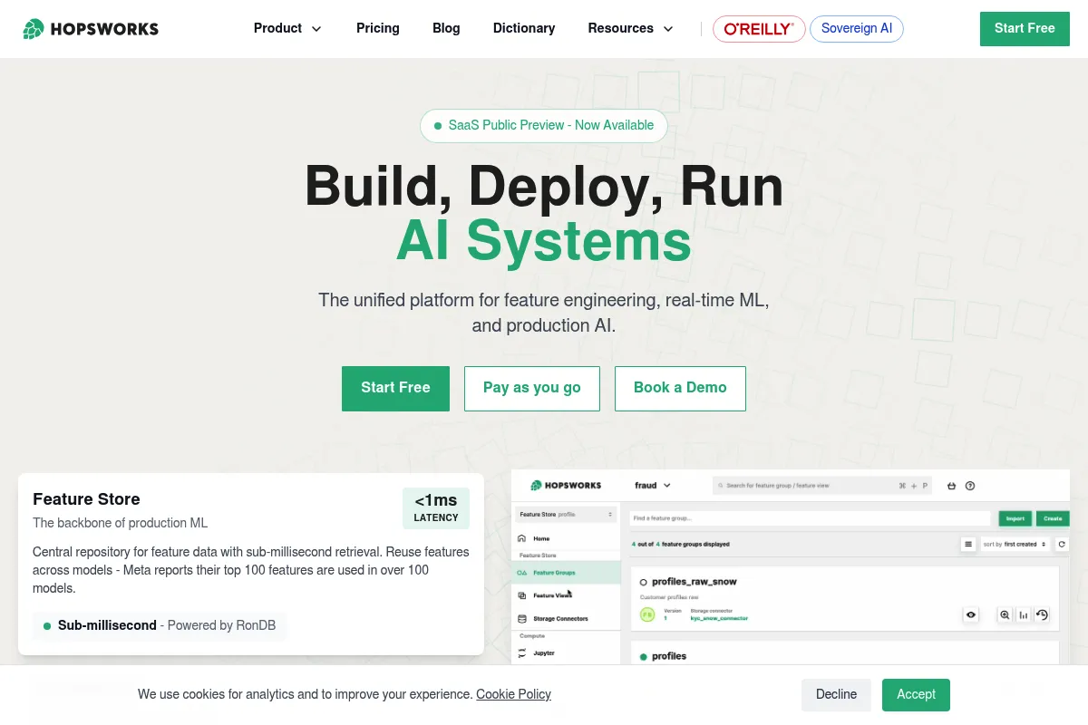This screenshot has width=1088, height=725.
Task: Click the magnifier icon on profiles_raw_snow
Action: tap(1005, 614)
